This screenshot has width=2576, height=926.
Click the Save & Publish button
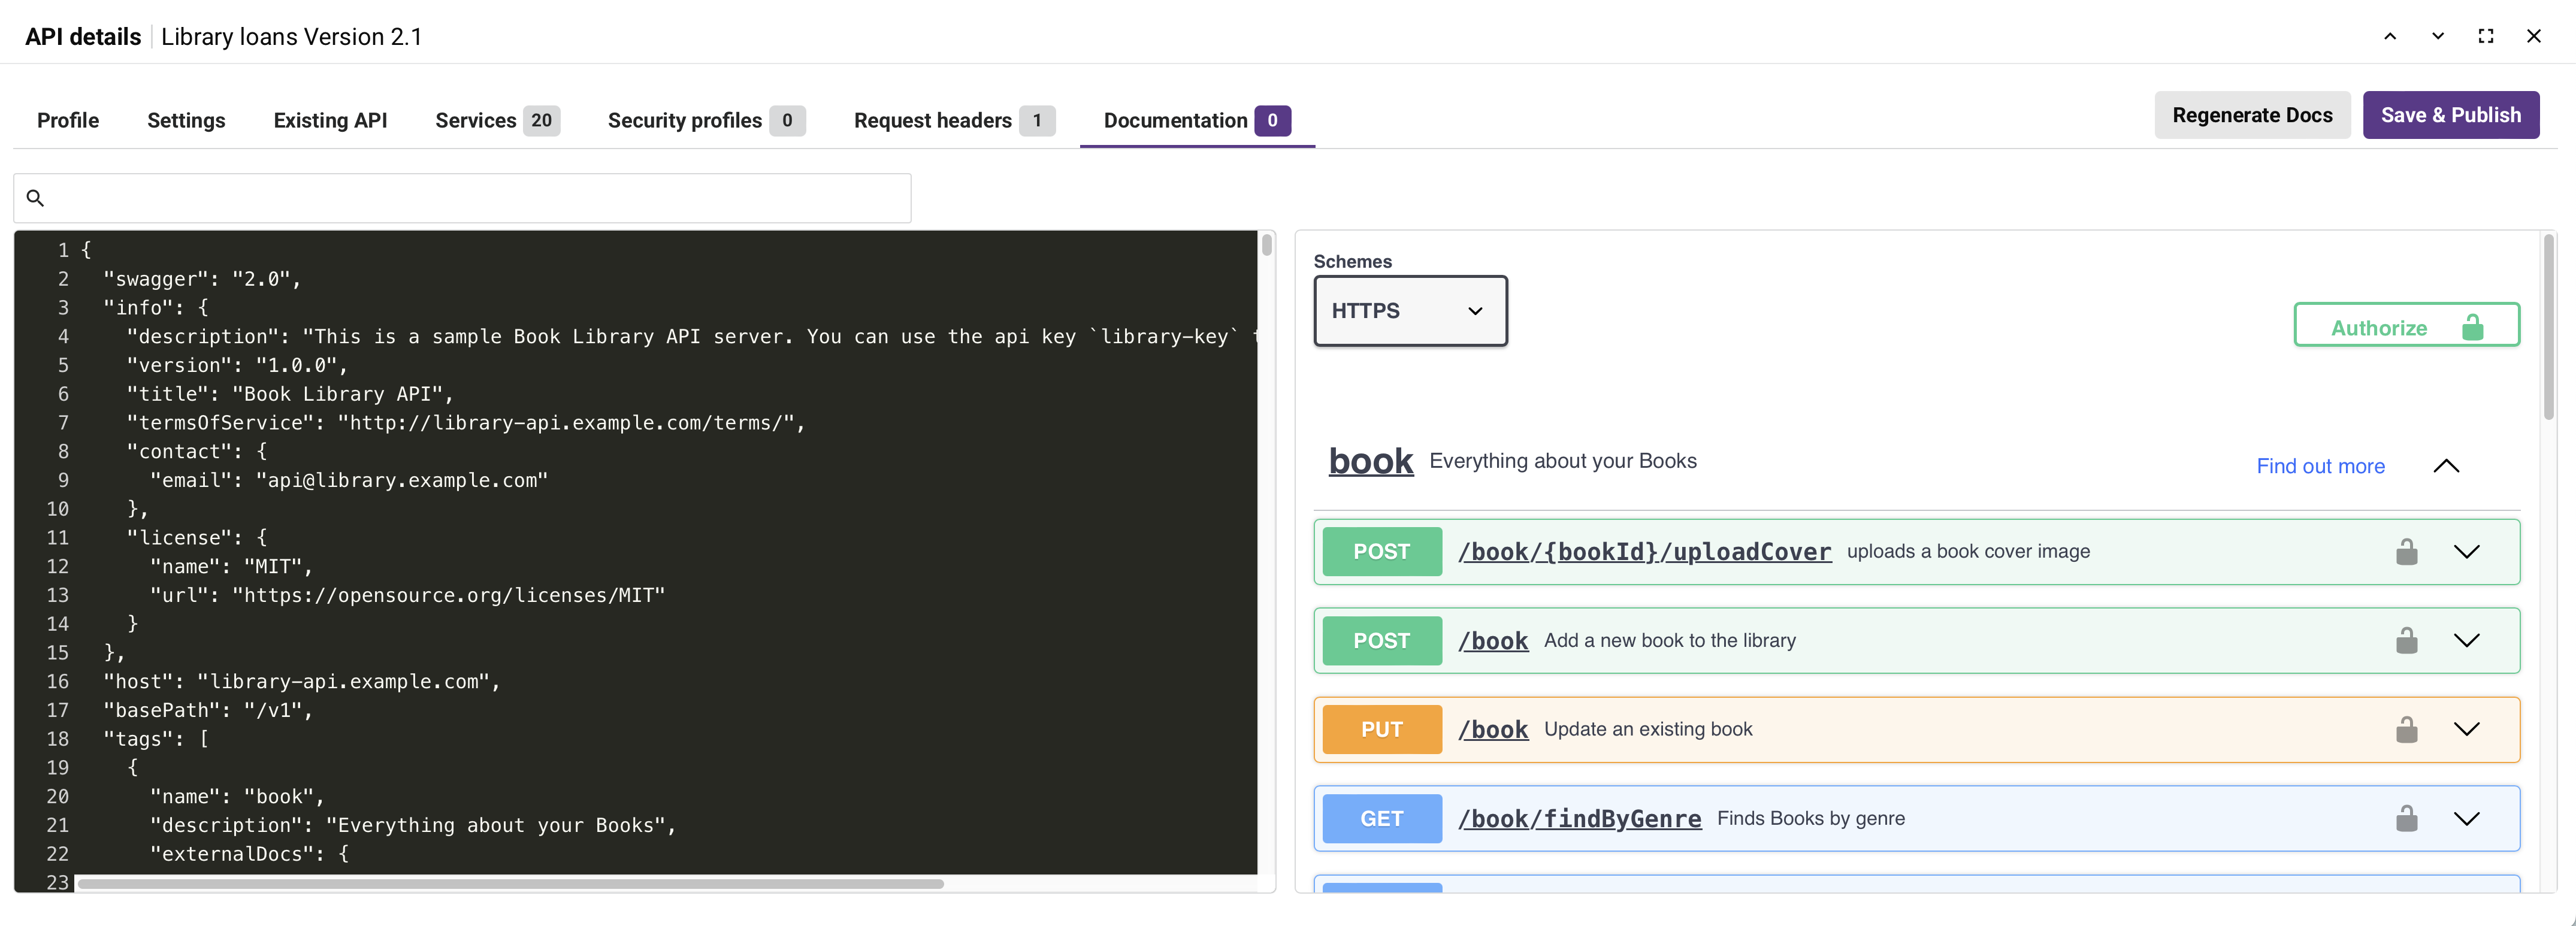pos(2451,115)
